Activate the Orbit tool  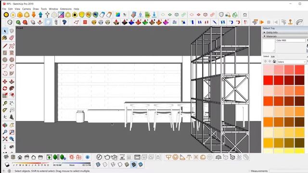pyautogui.click(x=5, y=125)
